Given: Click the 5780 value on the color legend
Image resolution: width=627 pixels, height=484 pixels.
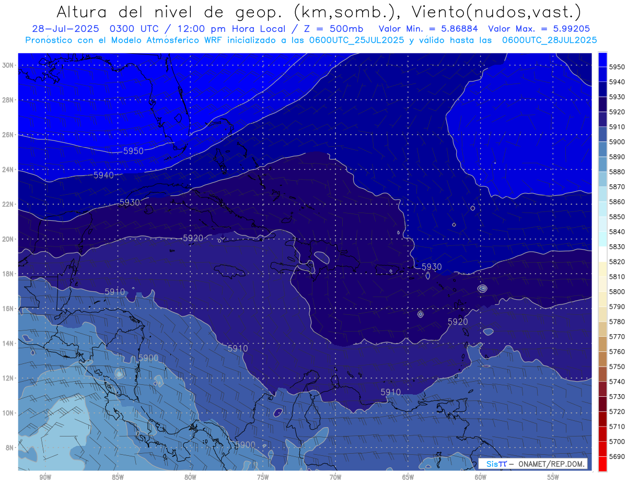Looking at the screenshot, I should [617, 322].
